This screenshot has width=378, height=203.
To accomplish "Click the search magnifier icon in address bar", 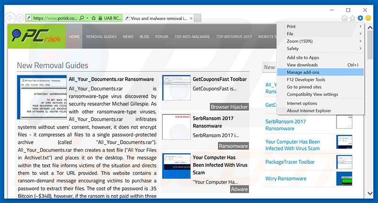I will pos(82,18).
